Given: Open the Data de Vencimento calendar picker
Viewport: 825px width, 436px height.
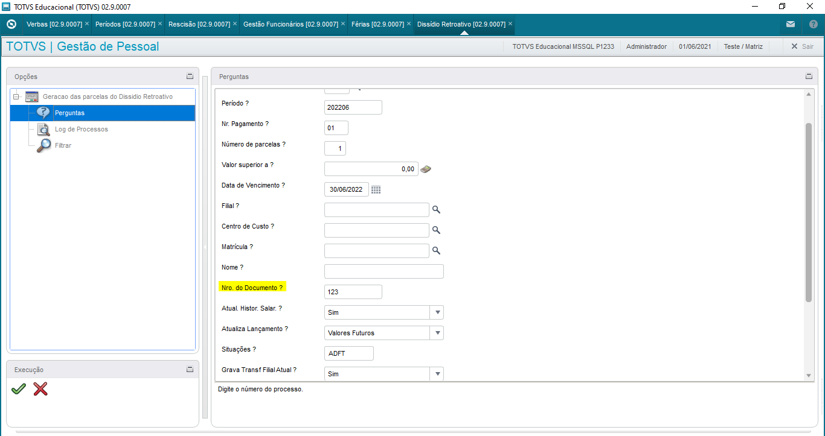Looking at the screenshot, I should point(376,189).
